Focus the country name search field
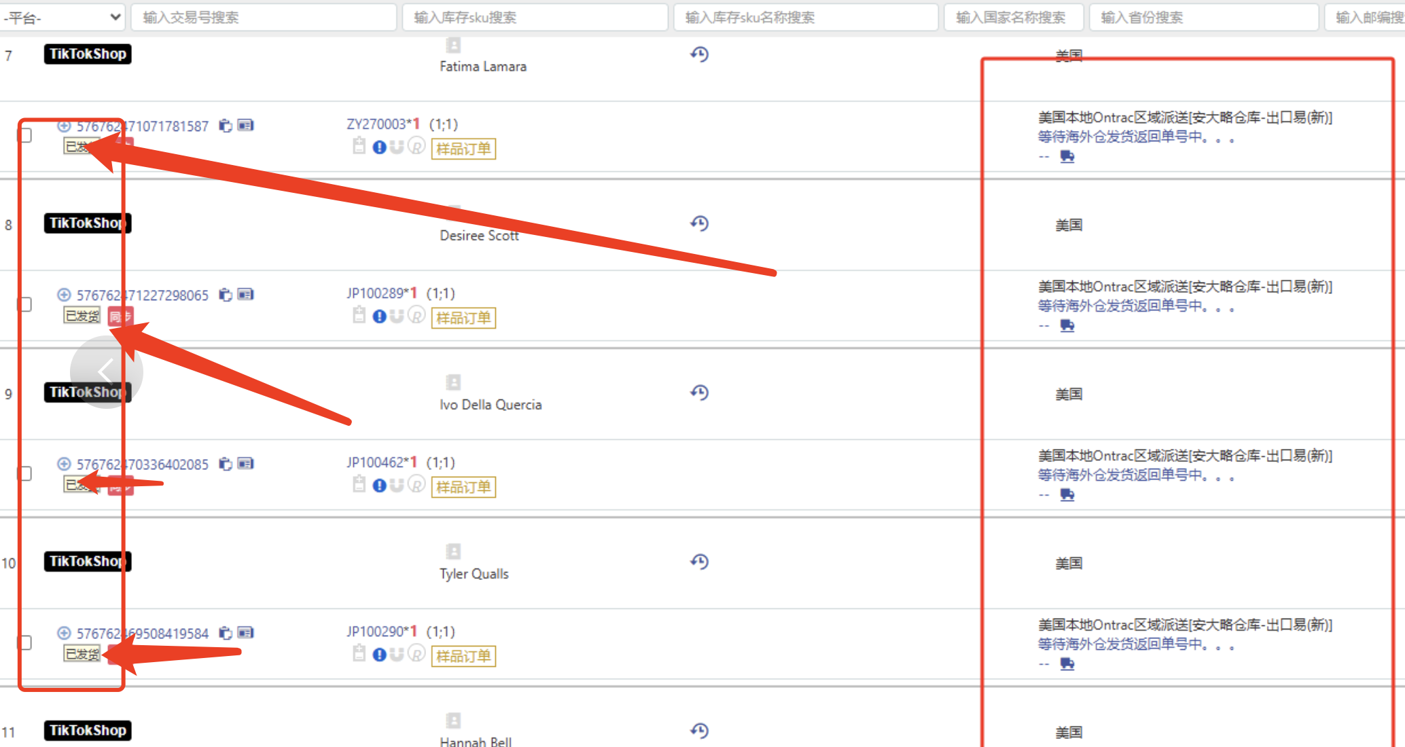1405x747 pixels. [x=1014, y=17]
